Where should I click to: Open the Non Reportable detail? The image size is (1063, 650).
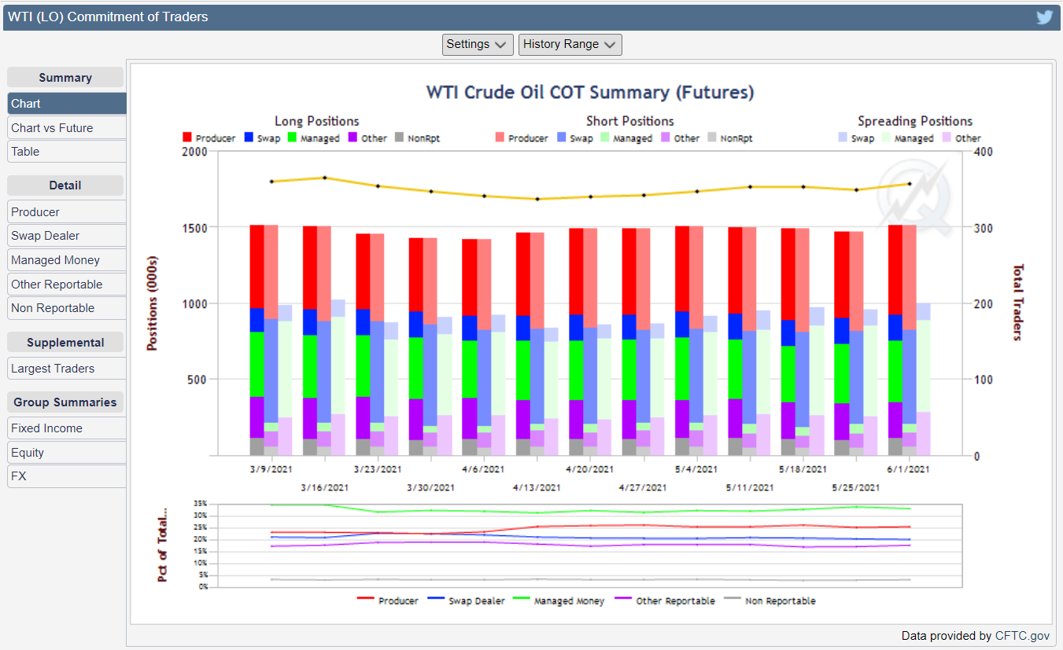[x=67, y=308]
